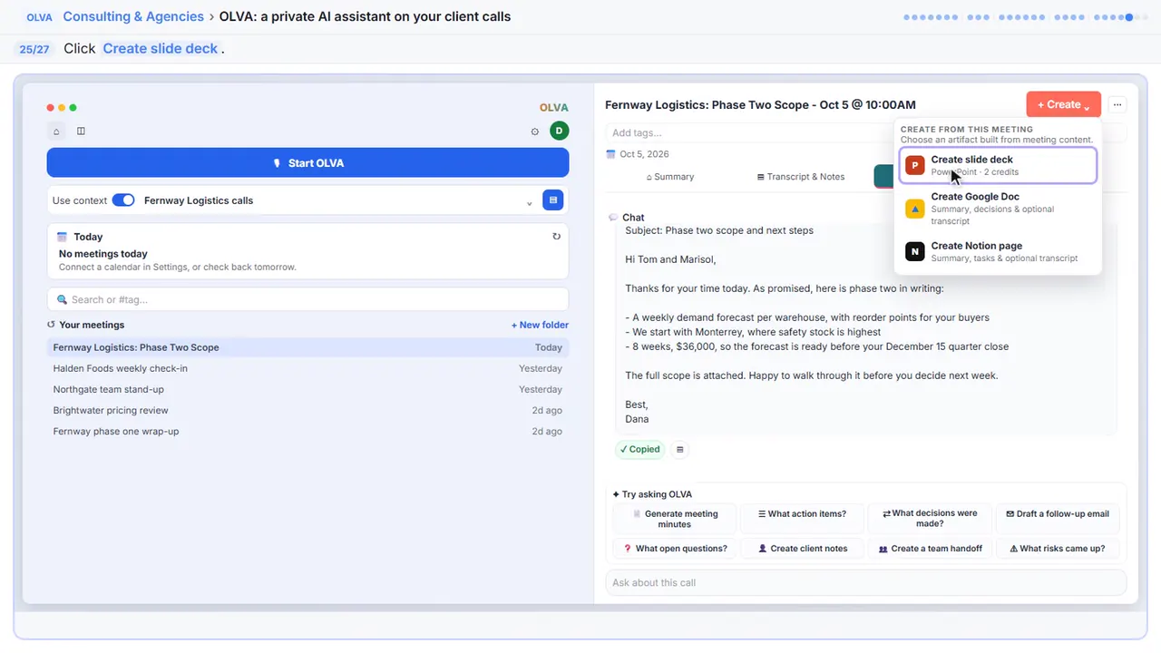
Task: Ask What decisions were made?
Action: click(929, 519)
